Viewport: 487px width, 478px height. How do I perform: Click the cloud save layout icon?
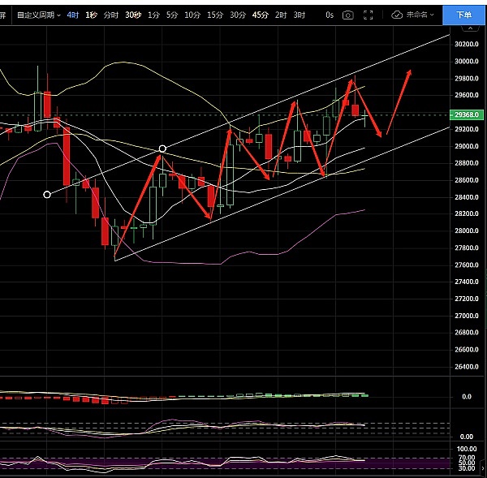(x=397, y=15)
